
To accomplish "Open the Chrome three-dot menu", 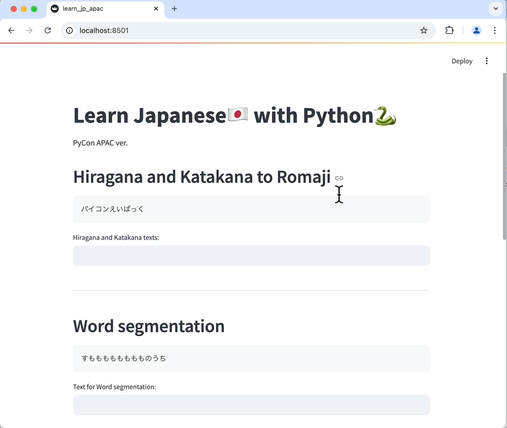I will pos(495,30).
